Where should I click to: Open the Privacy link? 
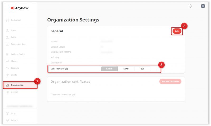(14, 120)
